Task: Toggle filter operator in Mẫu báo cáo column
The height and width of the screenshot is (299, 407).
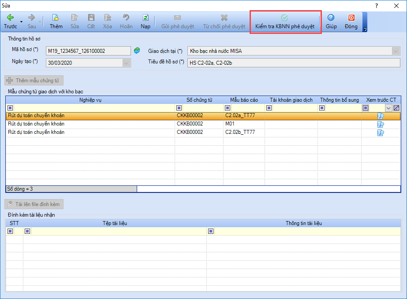Action: (x=228, y=108)
